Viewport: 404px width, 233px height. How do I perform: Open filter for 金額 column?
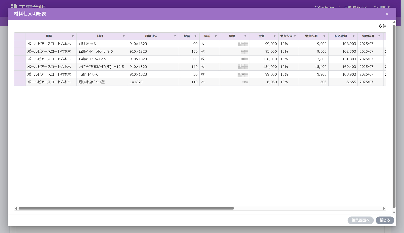[274, 36]
